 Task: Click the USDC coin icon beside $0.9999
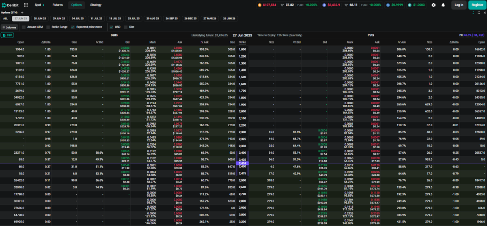388,5
